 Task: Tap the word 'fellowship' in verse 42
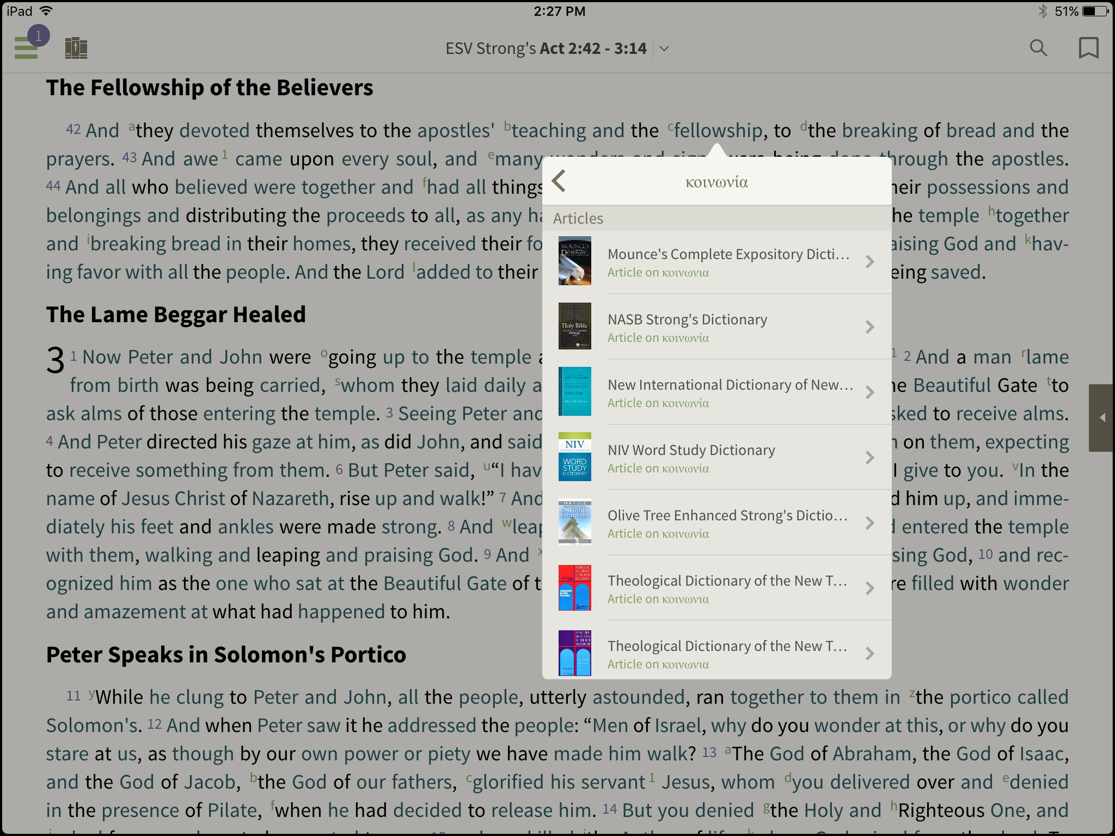[718, 131]
